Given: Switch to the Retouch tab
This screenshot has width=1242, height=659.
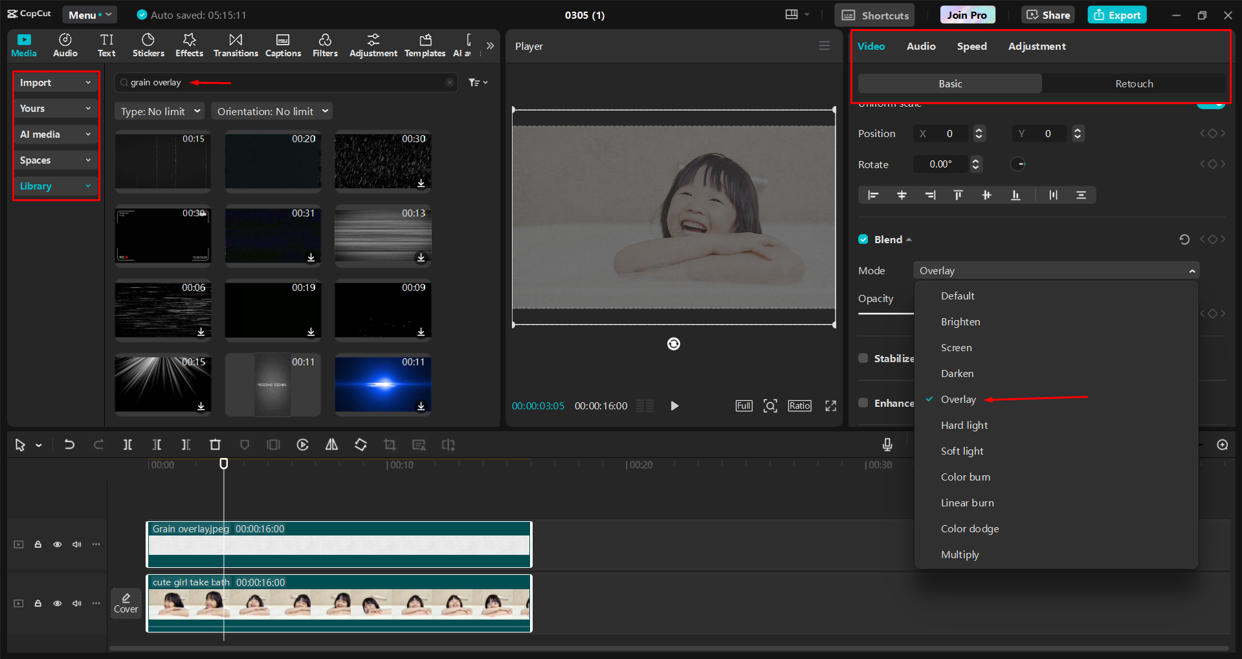Looking at the screenshot, I should [x=1134, y=83].
